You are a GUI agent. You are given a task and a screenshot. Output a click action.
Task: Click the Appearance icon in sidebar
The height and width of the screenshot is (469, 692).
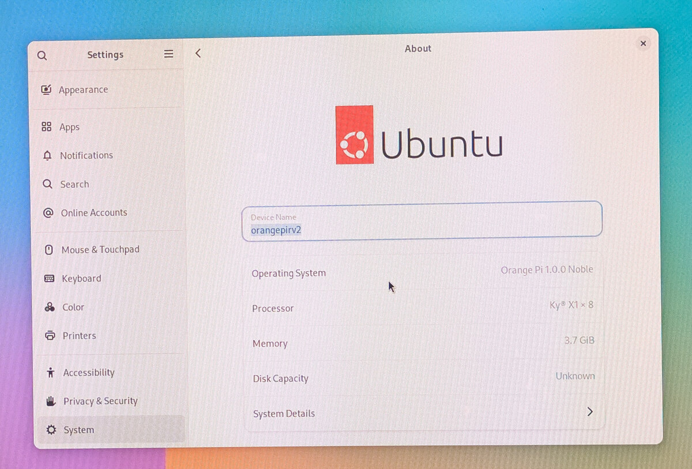46,89
